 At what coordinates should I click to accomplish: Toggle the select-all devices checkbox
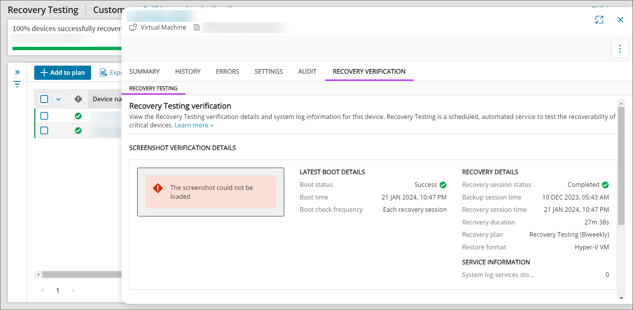click(44, 99)
